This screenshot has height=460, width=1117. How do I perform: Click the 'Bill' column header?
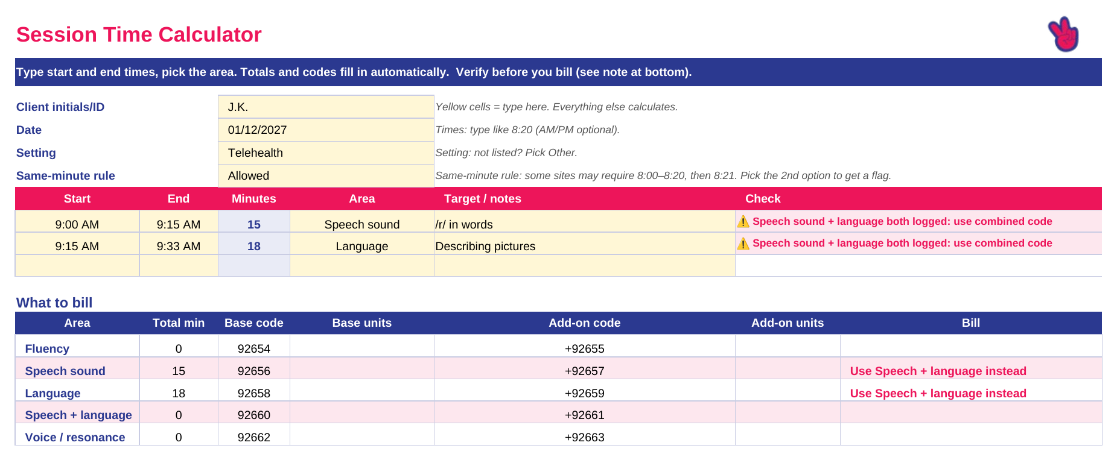[971, 323]
